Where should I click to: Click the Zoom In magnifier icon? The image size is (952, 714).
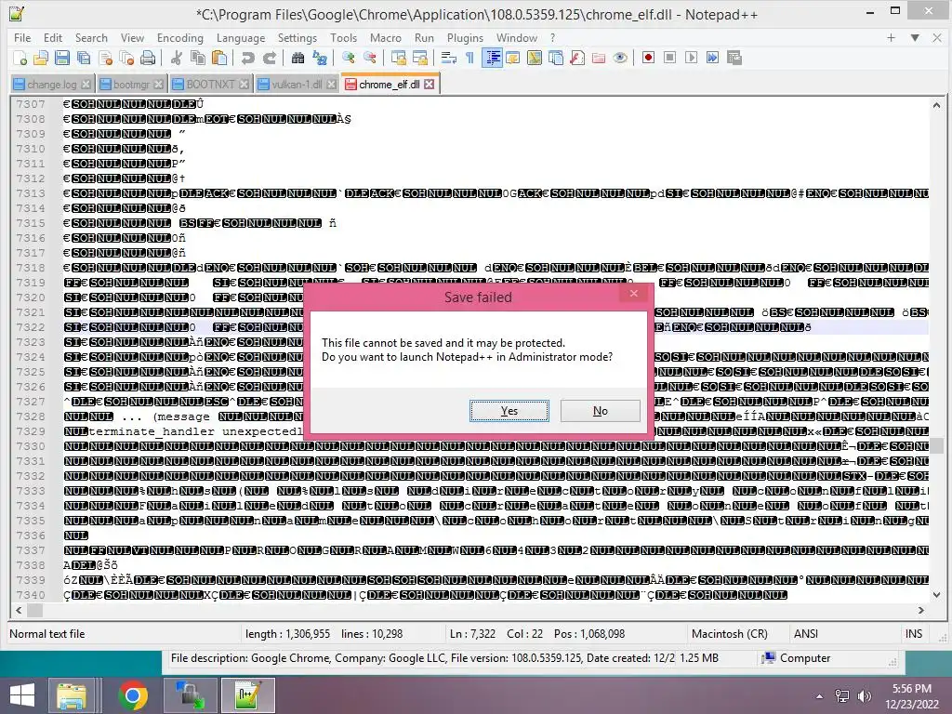point(348,58)
